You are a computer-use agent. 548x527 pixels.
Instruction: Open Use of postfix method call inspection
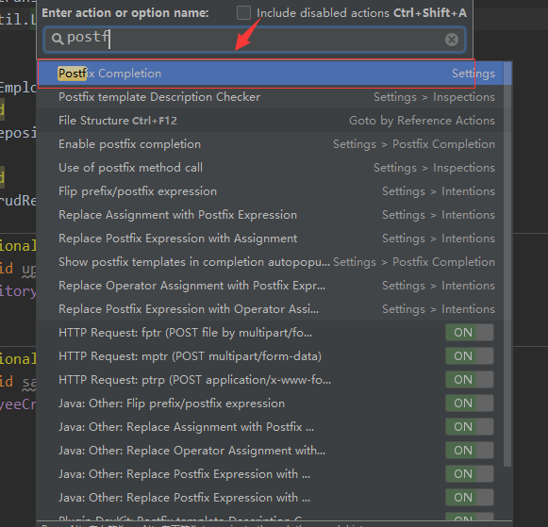(270, 168)
